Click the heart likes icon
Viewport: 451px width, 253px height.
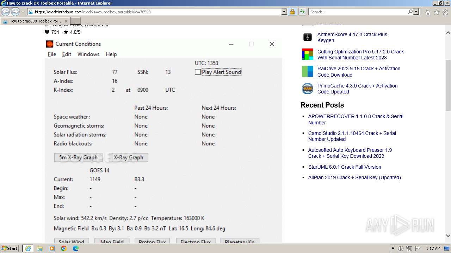point(47,32)
